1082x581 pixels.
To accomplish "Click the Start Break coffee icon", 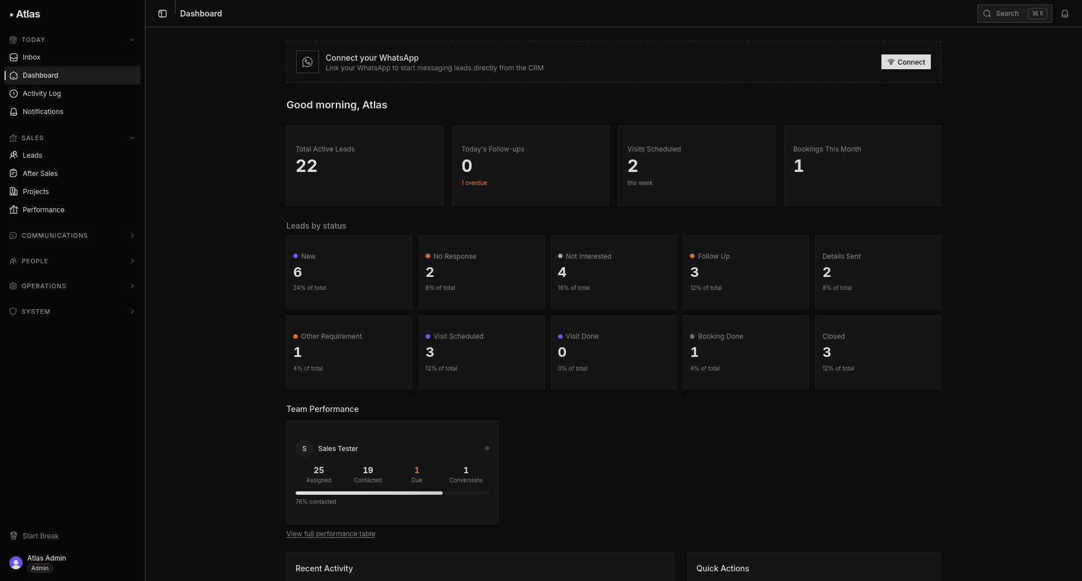I will pos(14,536).
